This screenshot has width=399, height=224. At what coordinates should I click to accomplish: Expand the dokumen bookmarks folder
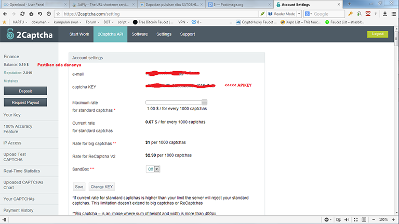41,22
